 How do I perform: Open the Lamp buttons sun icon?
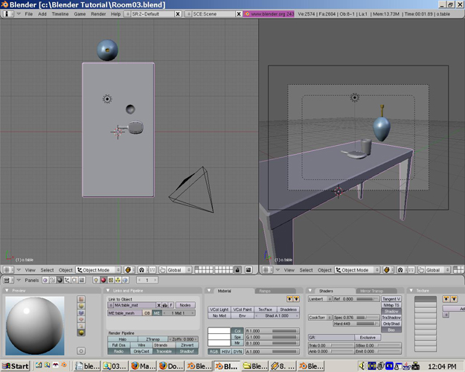pyautogui.click(x=96, y=280)
